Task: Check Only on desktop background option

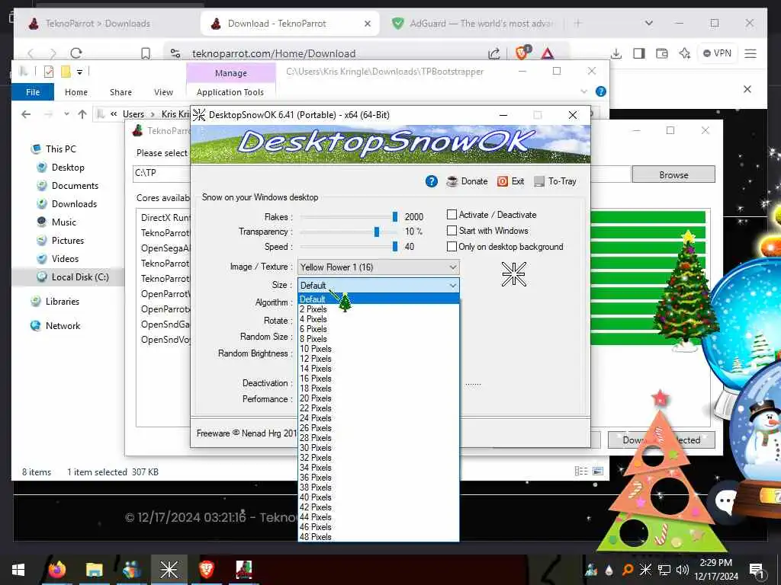Action: pos(452,246)
